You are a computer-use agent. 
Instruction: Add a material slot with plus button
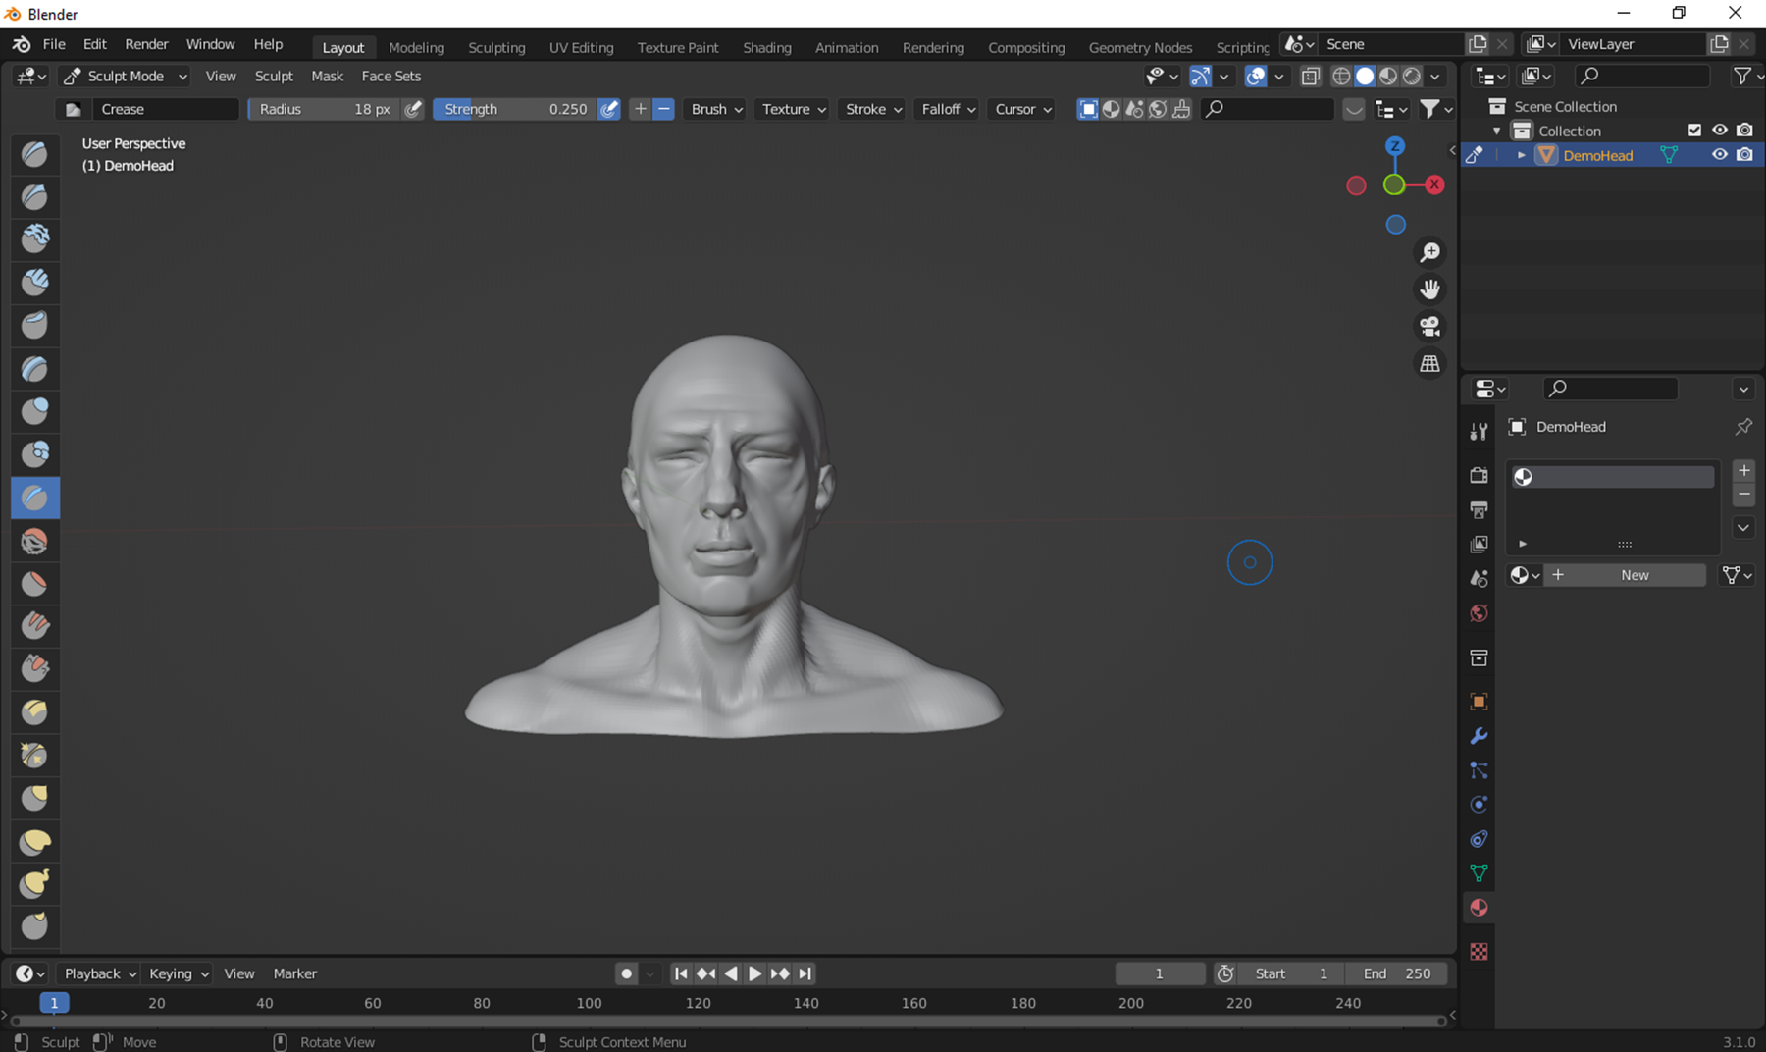1743,470
